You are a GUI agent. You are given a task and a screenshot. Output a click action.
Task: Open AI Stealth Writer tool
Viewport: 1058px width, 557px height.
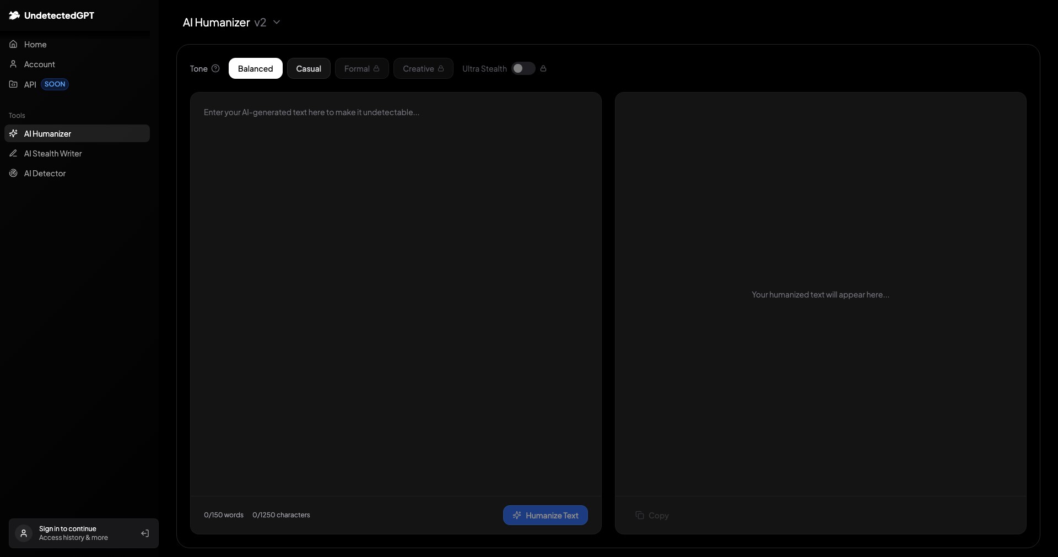77,153
